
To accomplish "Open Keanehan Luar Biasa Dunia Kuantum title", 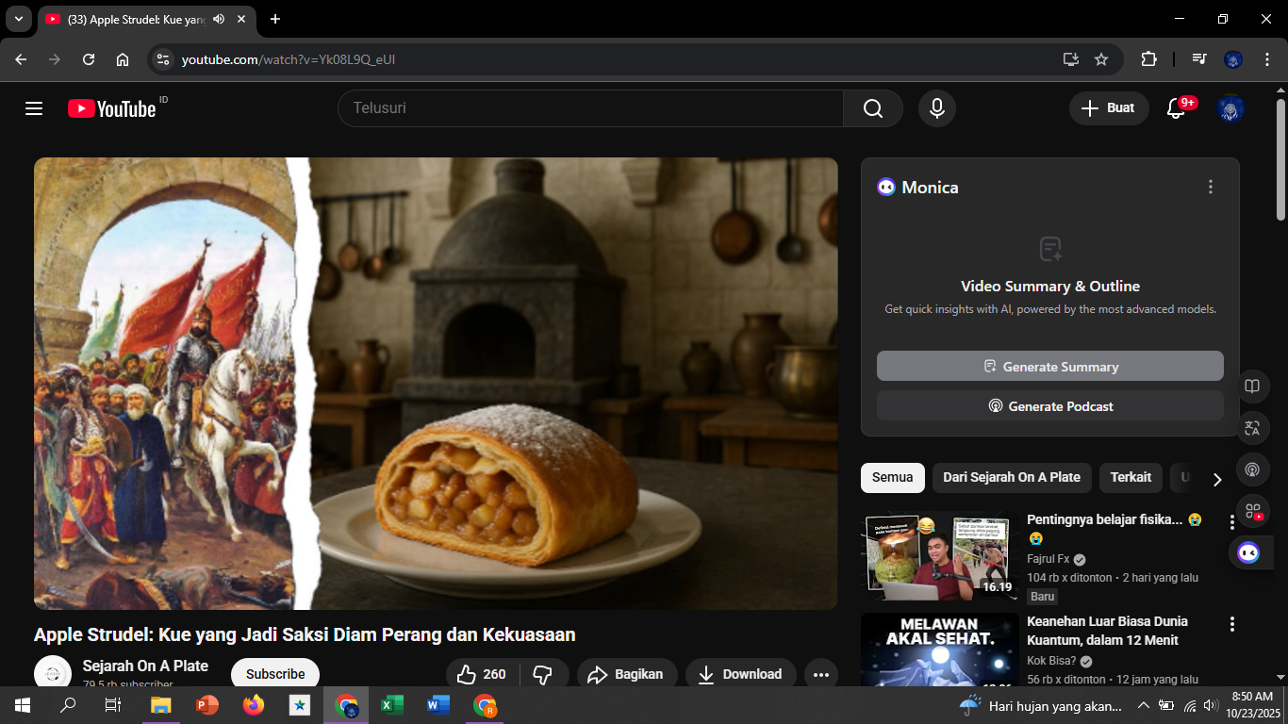I will [x=1107, y=631].
